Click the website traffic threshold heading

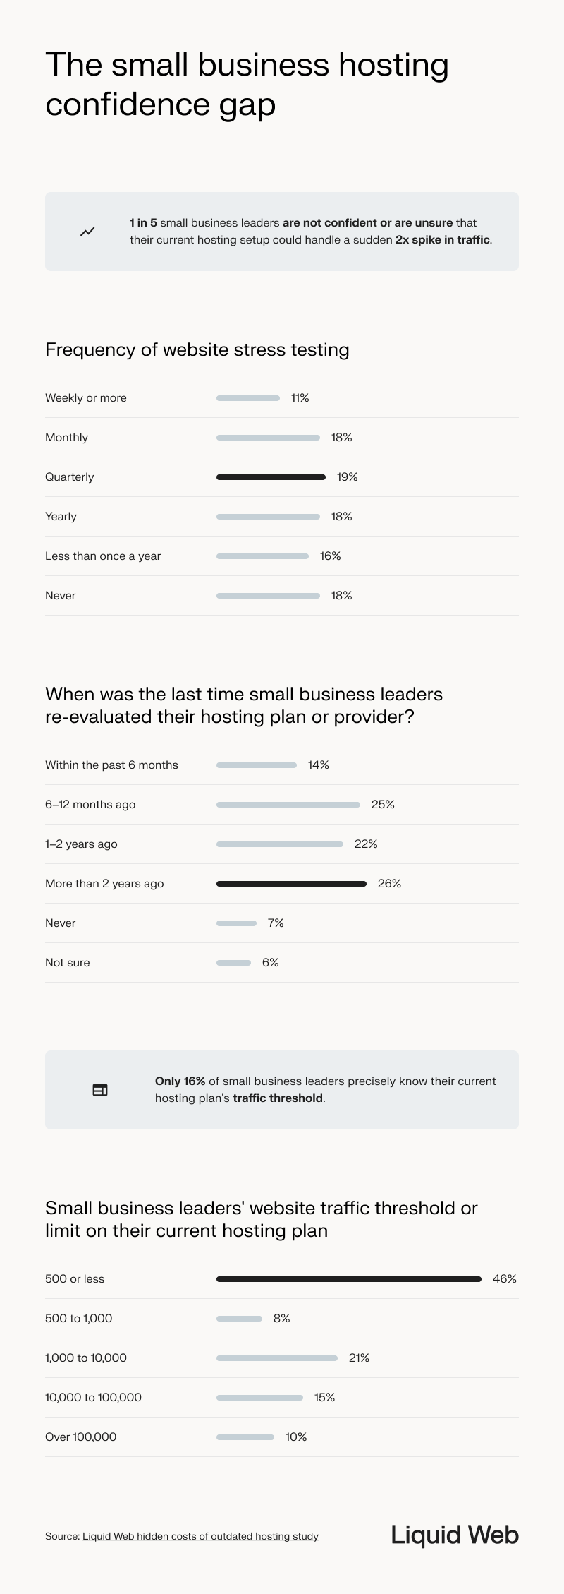pyautogui.click(x=261, y=1219)
